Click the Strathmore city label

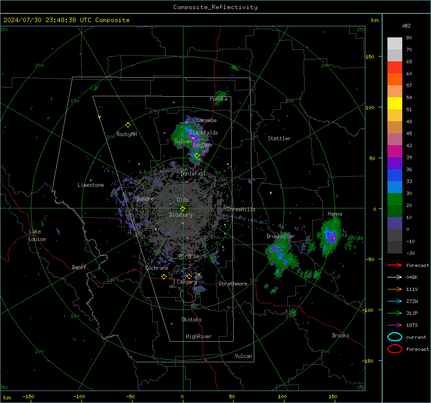coord(233,284)
